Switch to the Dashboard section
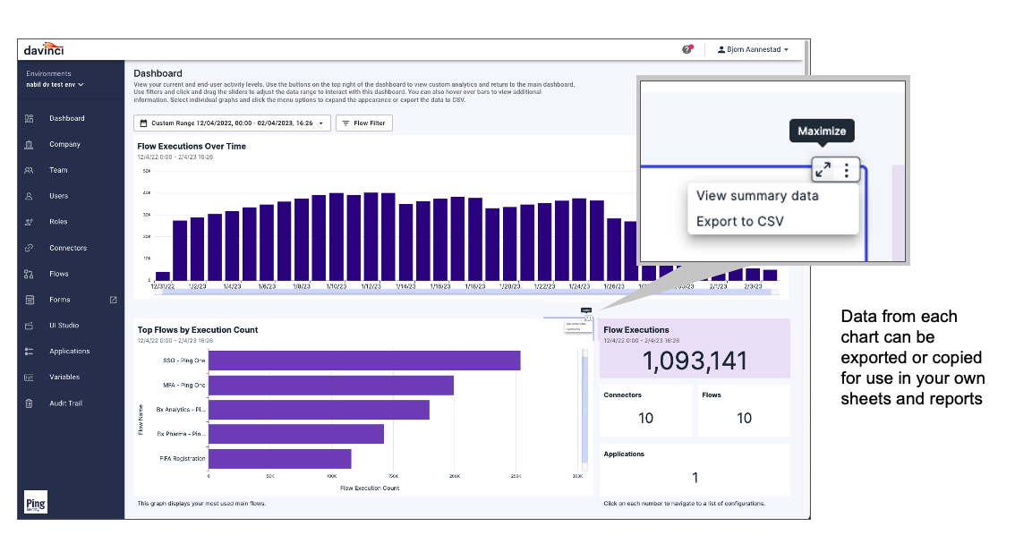Screen dimensions: 1015x552 point(64,118)
